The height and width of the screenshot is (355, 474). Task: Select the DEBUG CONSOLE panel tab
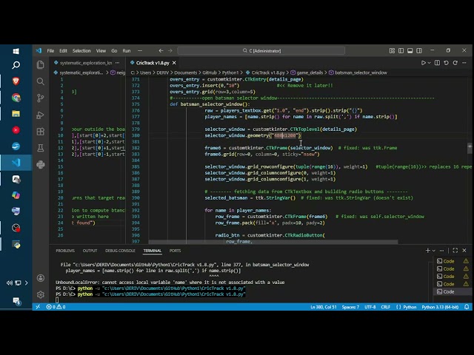120,251
